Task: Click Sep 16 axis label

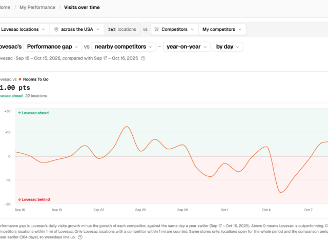Action: point(20,210)
